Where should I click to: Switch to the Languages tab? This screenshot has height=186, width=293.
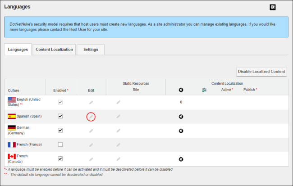pyautogui.click(x=18, y=50)
